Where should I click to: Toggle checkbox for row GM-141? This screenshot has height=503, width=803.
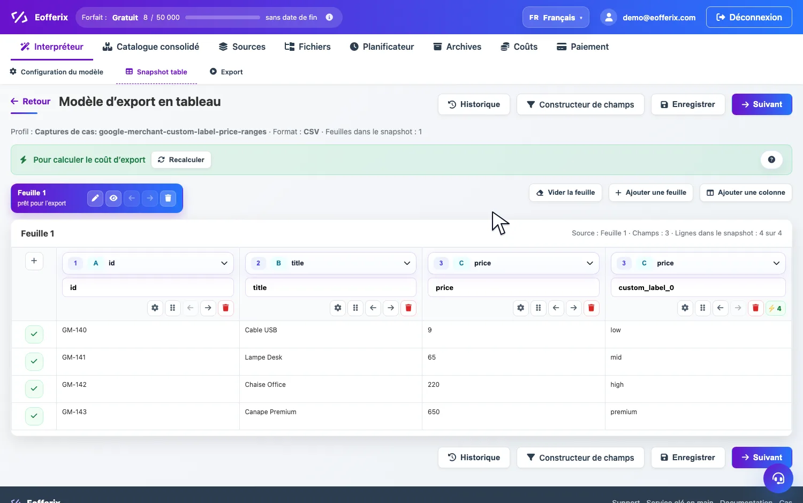[34, 361]
